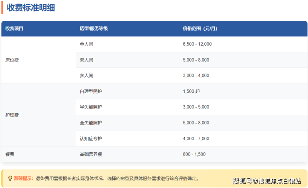Select the 认知症专护 service row
Screen dimensions: 308x188
[x=91, y=139]
